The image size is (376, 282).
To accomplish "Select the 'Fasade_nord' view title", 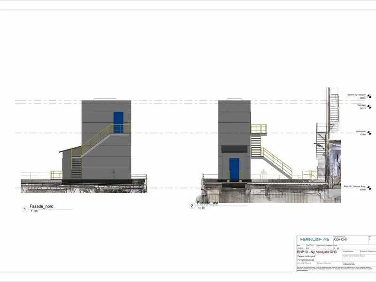I will (x=41, y=206).
